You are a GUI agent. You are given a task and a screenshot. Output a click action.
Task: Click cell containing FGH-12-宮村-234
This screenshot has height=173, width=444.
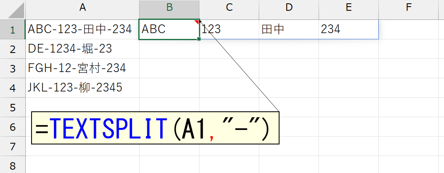[82, 68]
